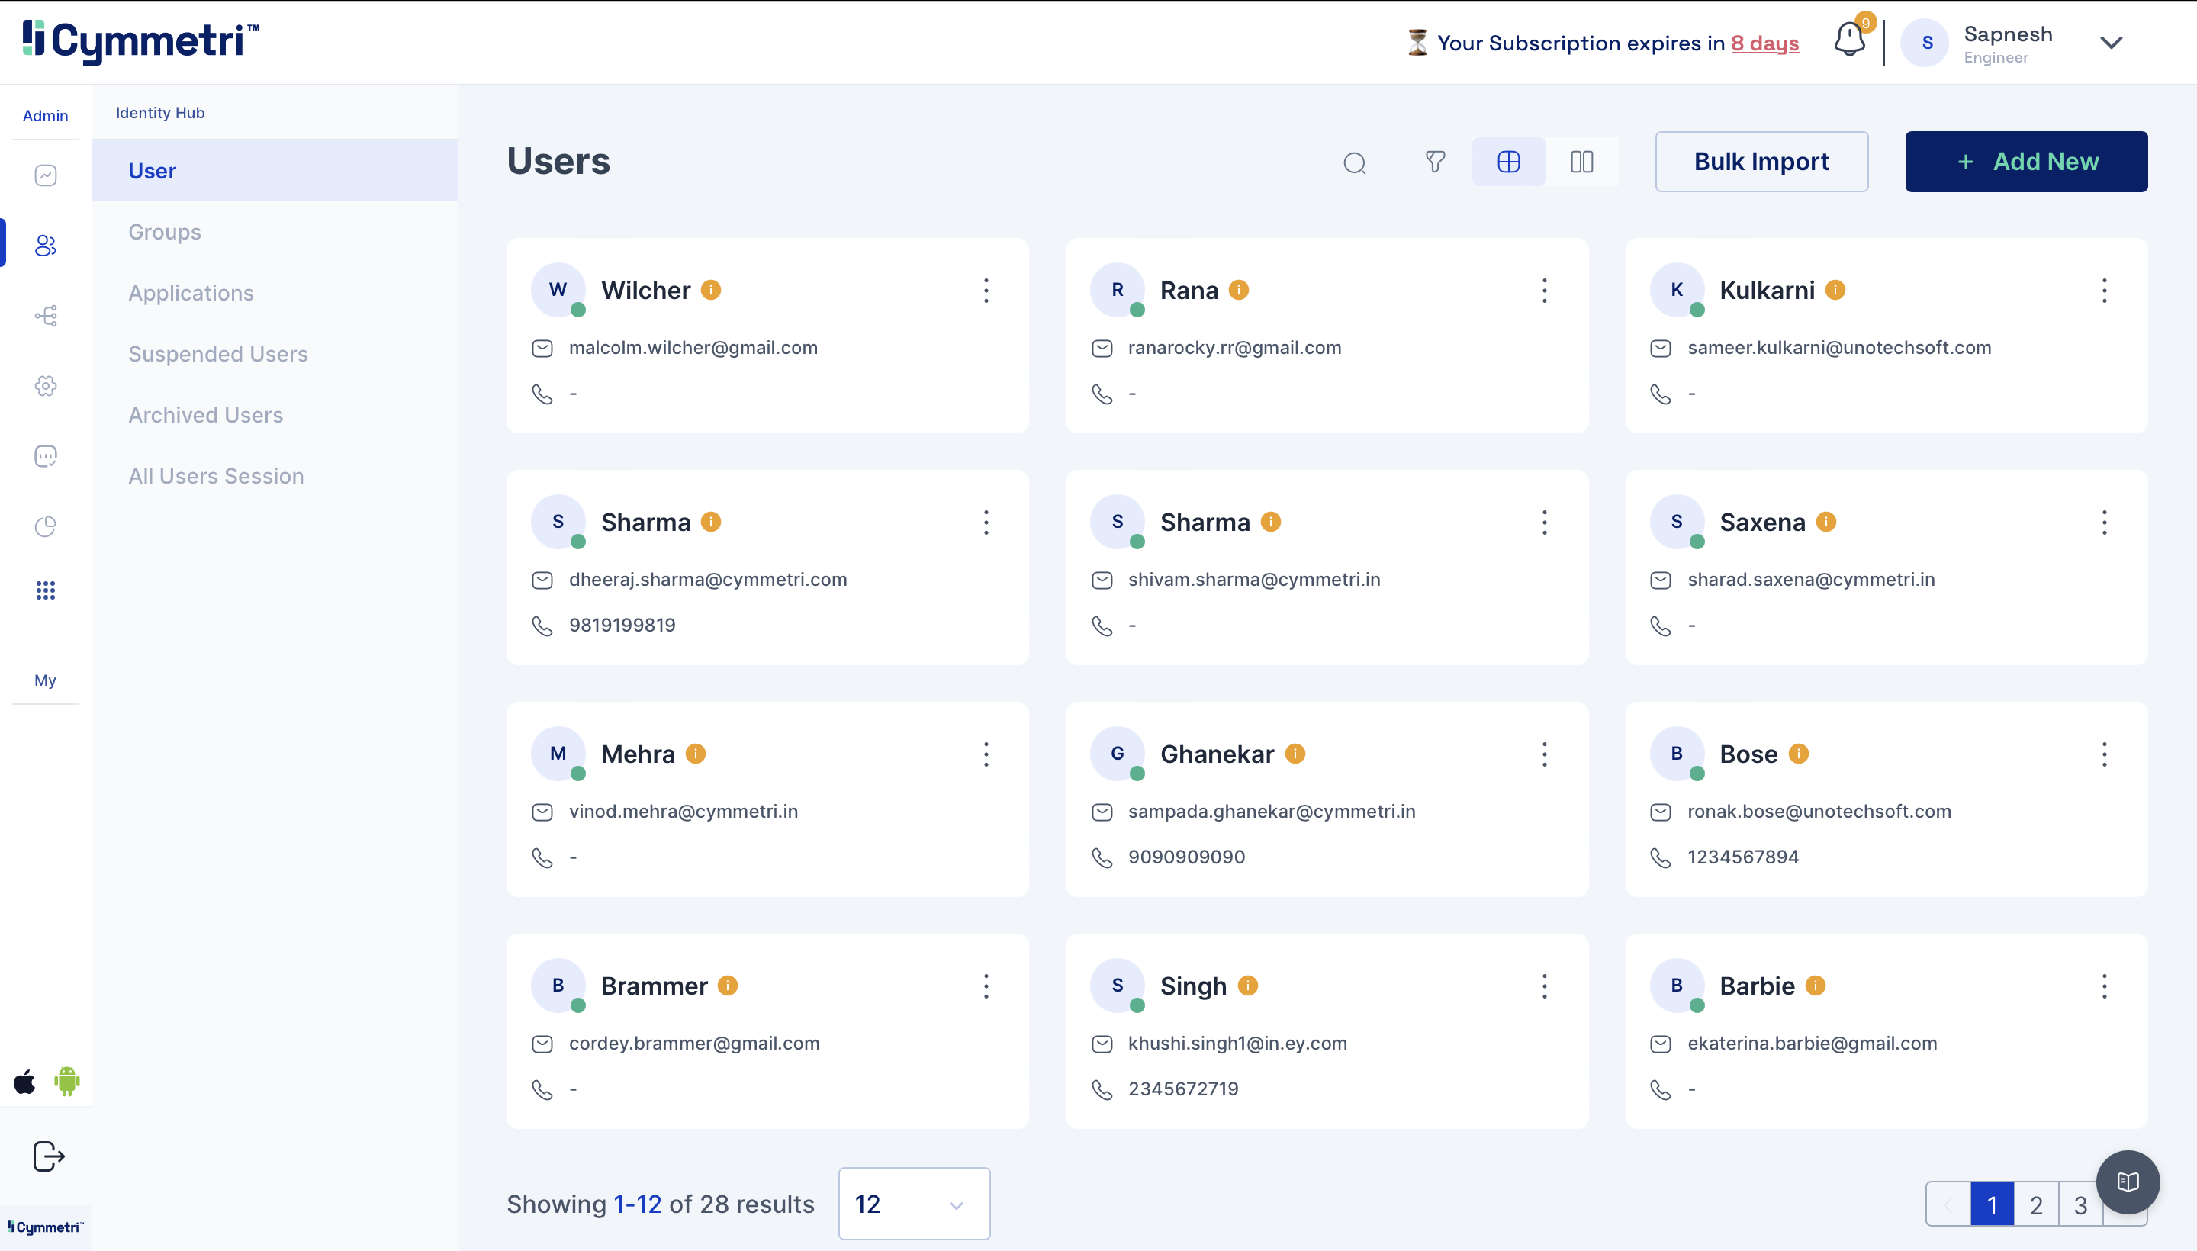
Task: Click the 8 days subscription link
Action: coord(1764,43)
